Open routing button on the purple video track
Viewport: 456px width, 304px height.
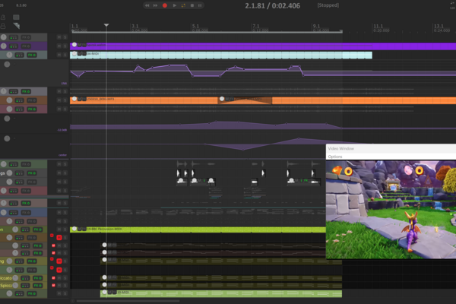14,46
